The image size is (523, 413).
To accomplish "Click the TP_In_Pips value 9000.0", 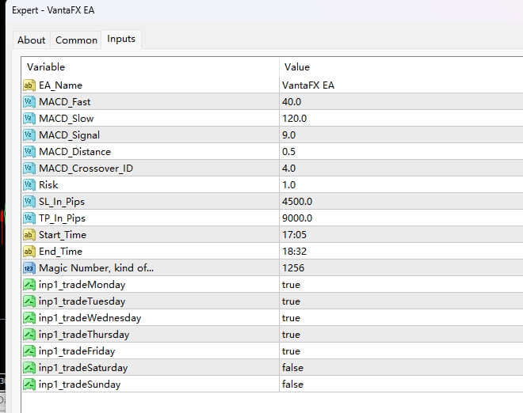I will pyautogui.click(x=297, y=218).
